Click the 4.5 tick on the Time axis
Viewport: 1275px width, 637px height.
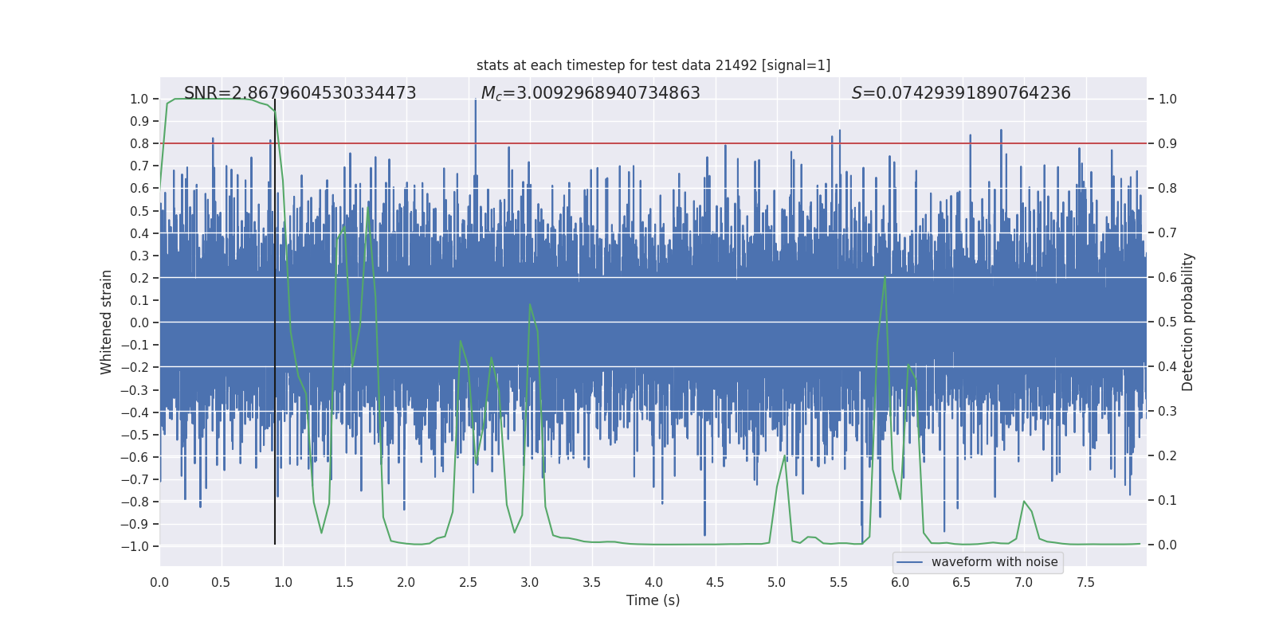click(x=715, y=583)
